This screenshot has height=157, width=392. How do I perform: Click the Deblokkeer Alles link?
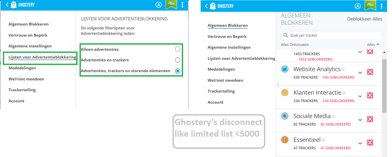tap(365, 19)
